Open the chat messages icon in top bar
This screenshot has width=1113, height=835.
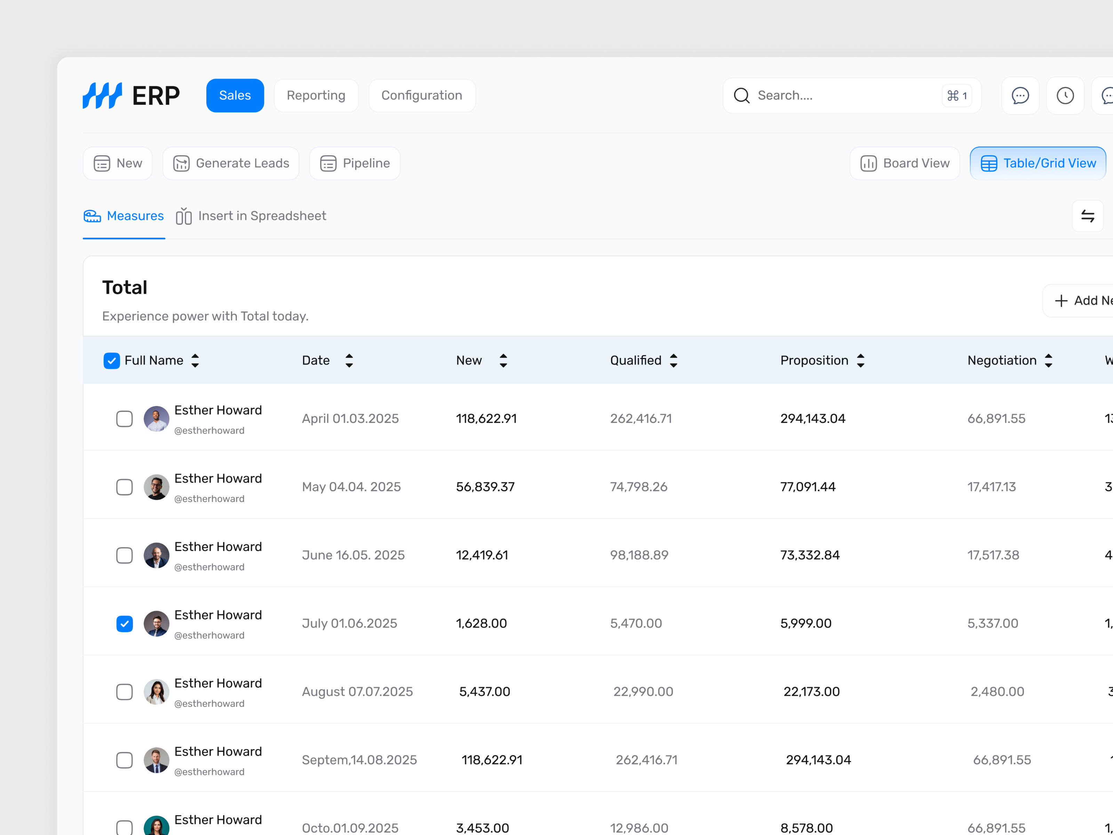(1020, 95)
